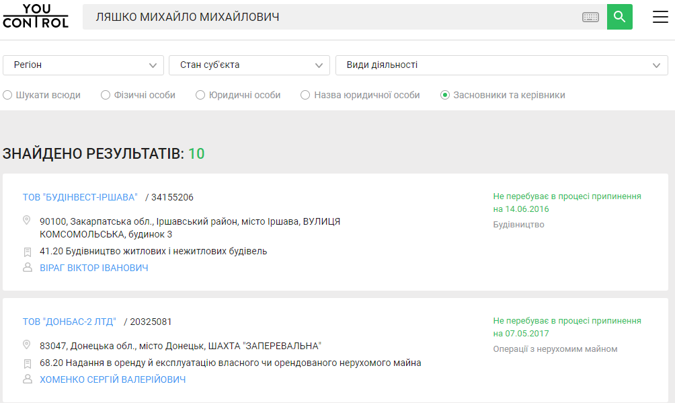Image resolution: width=675 pixels, height=403 pixels.
Task: Pick the Назва юридичної особи radio option
Action: tap(305, 95)
